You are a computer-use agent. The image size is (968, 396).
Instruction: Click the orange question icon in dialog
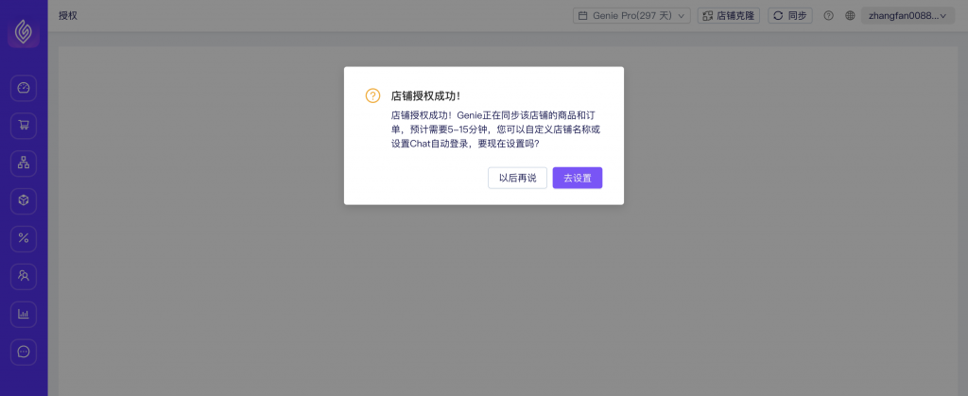372,95
